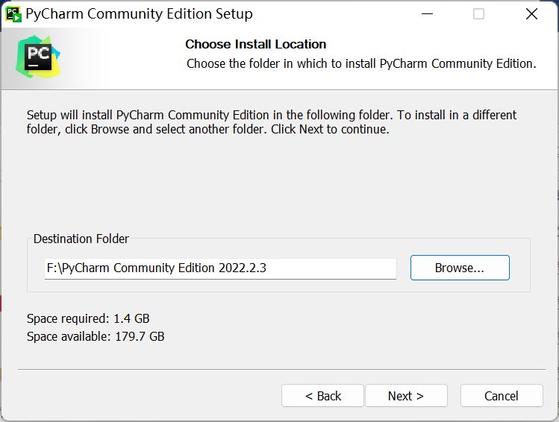
Task: Close the setup window
Action: coord(531,14)
